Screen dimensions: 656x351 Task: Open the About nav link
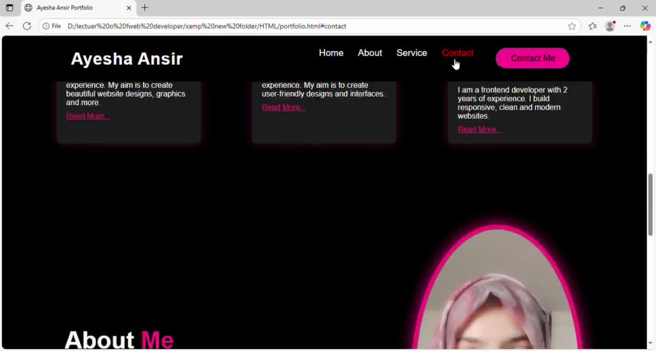(370, 53)
